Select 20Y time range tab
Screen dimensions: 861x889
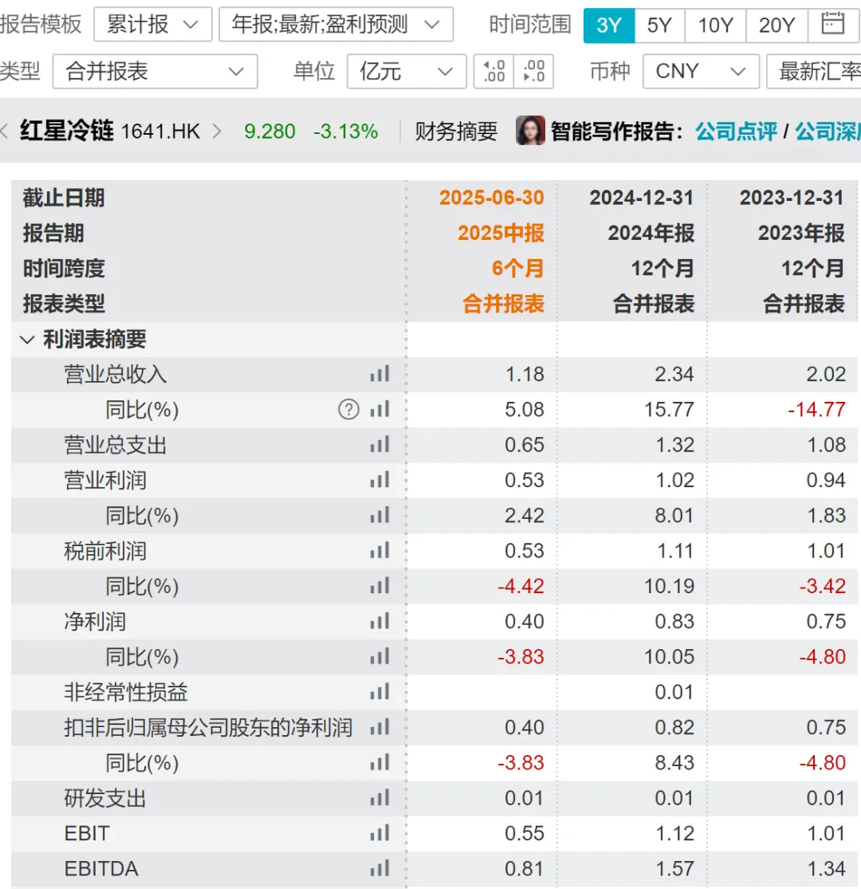pos(776,25)
